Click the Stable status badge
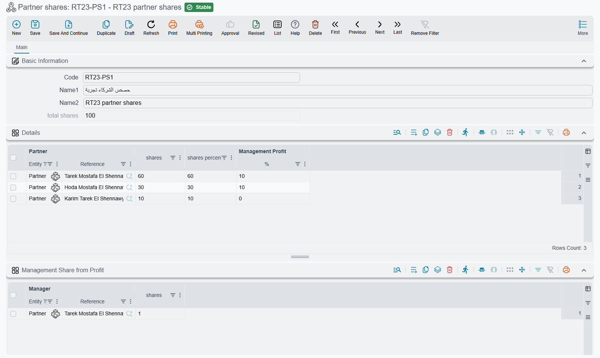The image size is (600, 358). pos(199,7)
